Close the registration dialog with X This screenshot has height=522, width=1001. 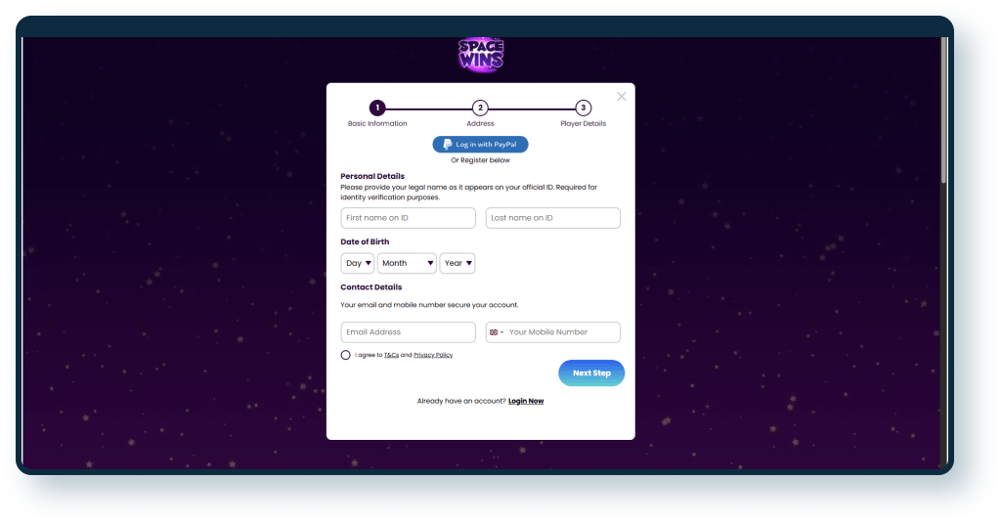(622, 97)
